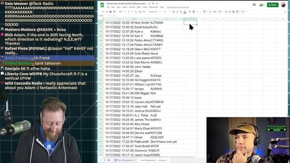
Task: Switch to Form Responses 1 tab
Action: (125, 160)
